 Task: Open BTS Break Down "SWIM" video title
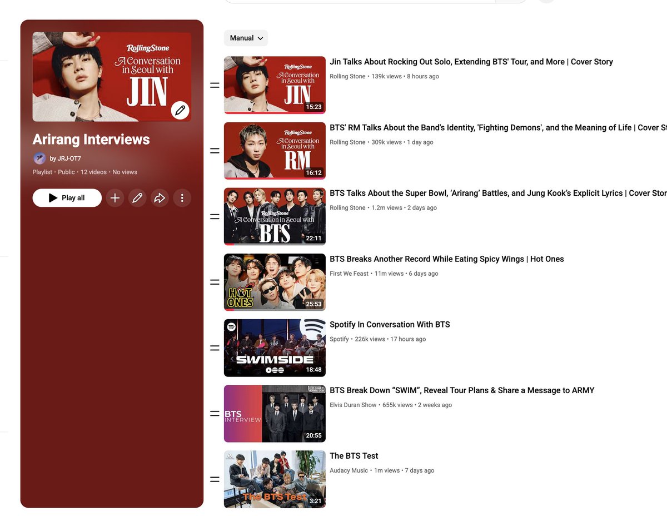pos(462,390)
